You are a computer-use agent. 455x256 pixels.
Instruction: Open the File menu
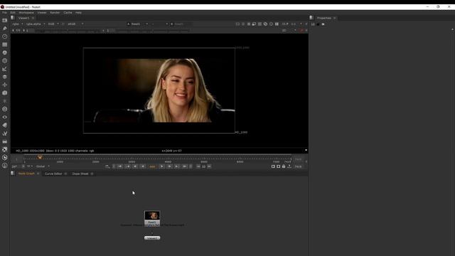pos(4,13)
